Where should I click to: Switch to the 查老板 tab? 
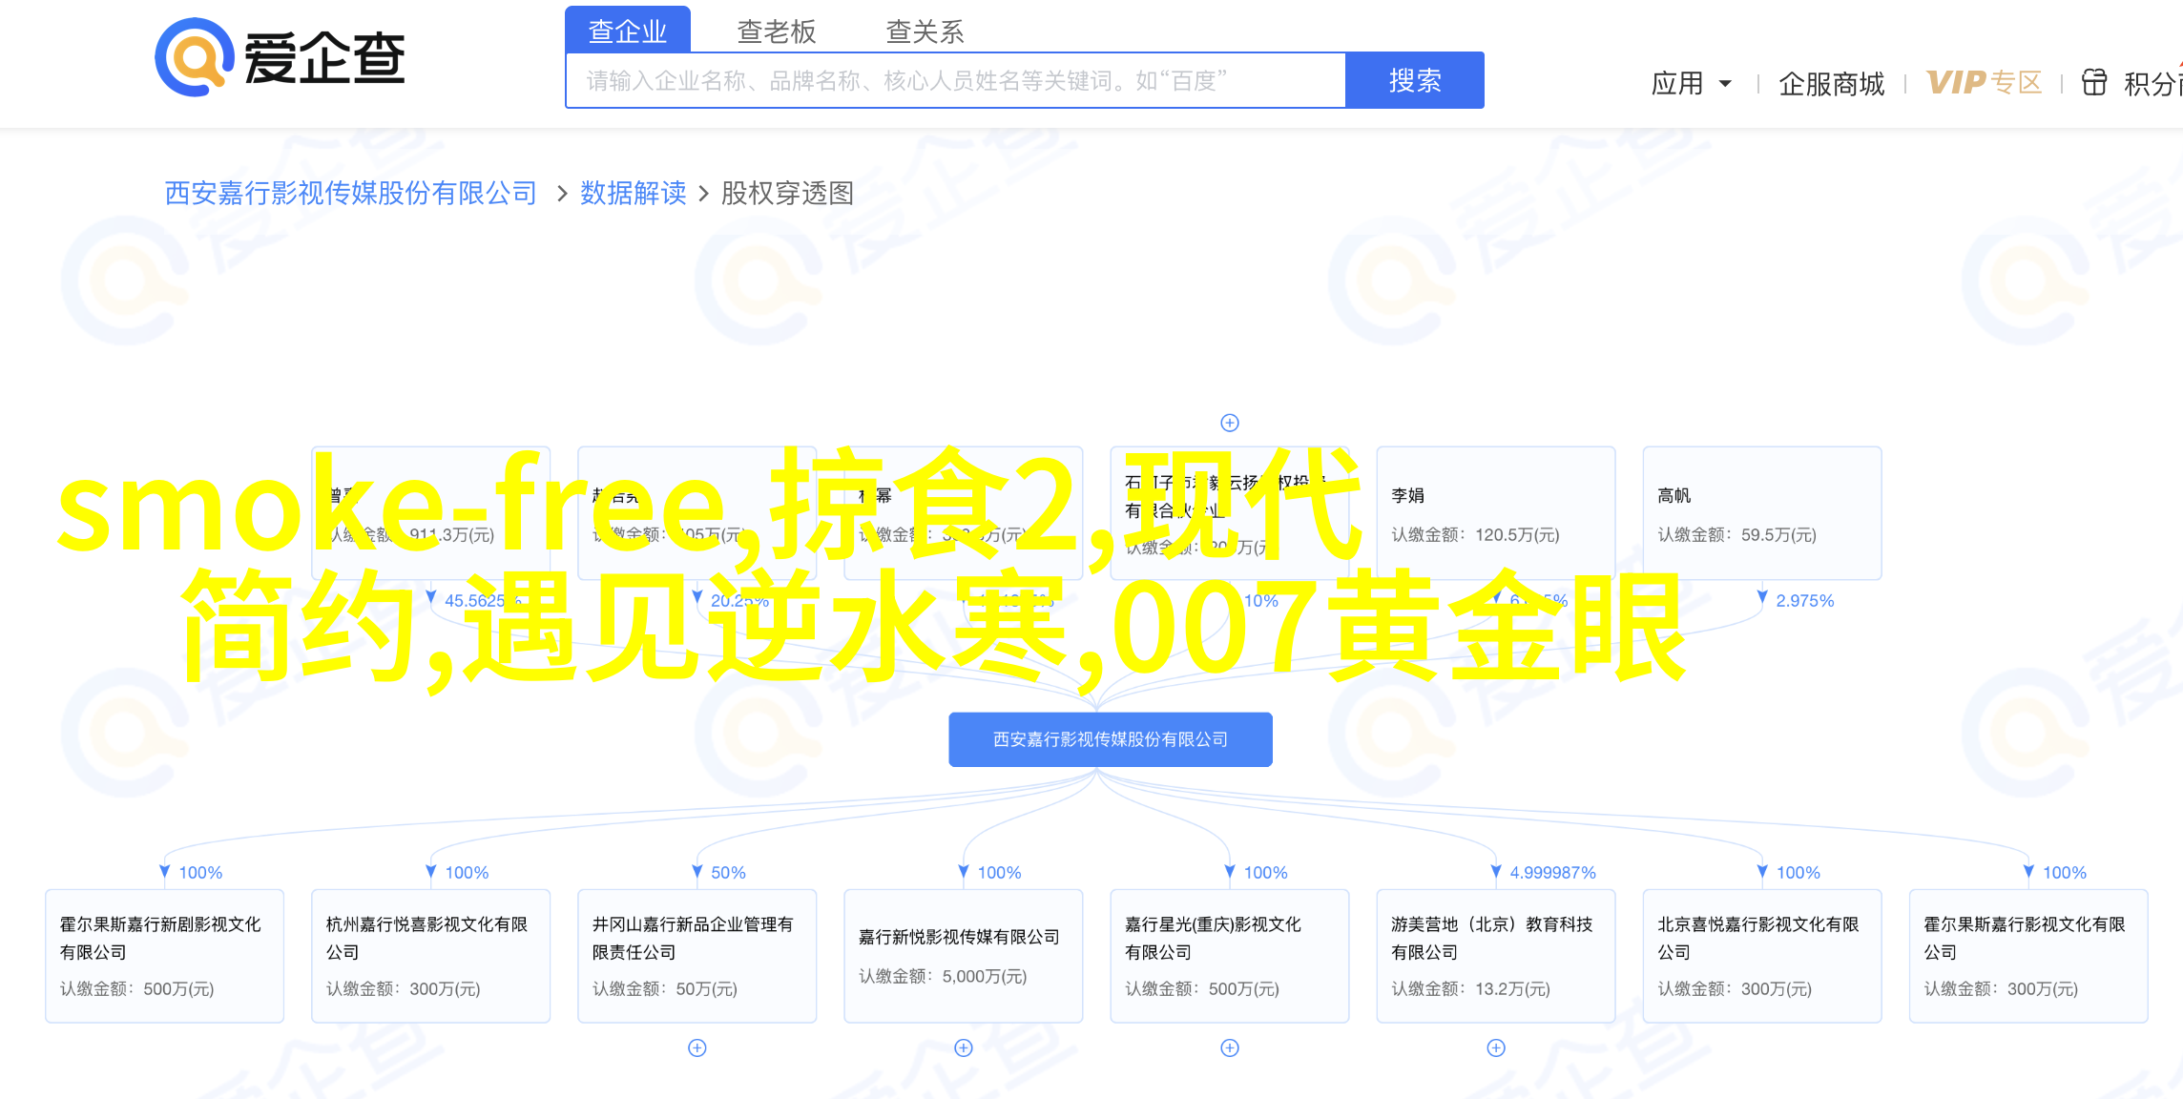(x=777, y=31)
